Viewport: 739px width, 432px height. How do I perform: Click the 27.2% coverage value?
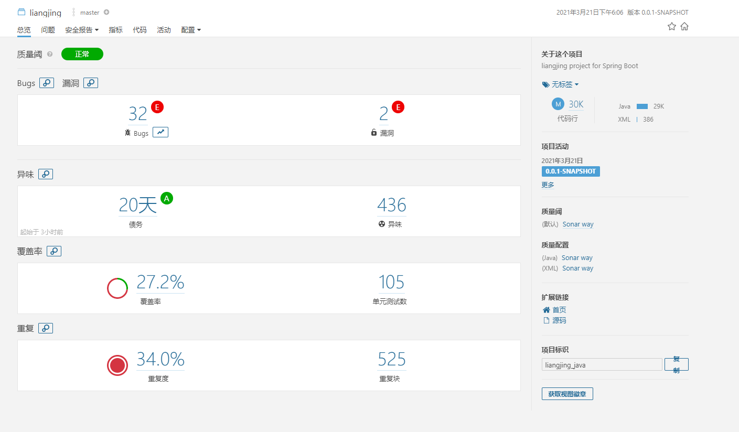pos(160,282)
